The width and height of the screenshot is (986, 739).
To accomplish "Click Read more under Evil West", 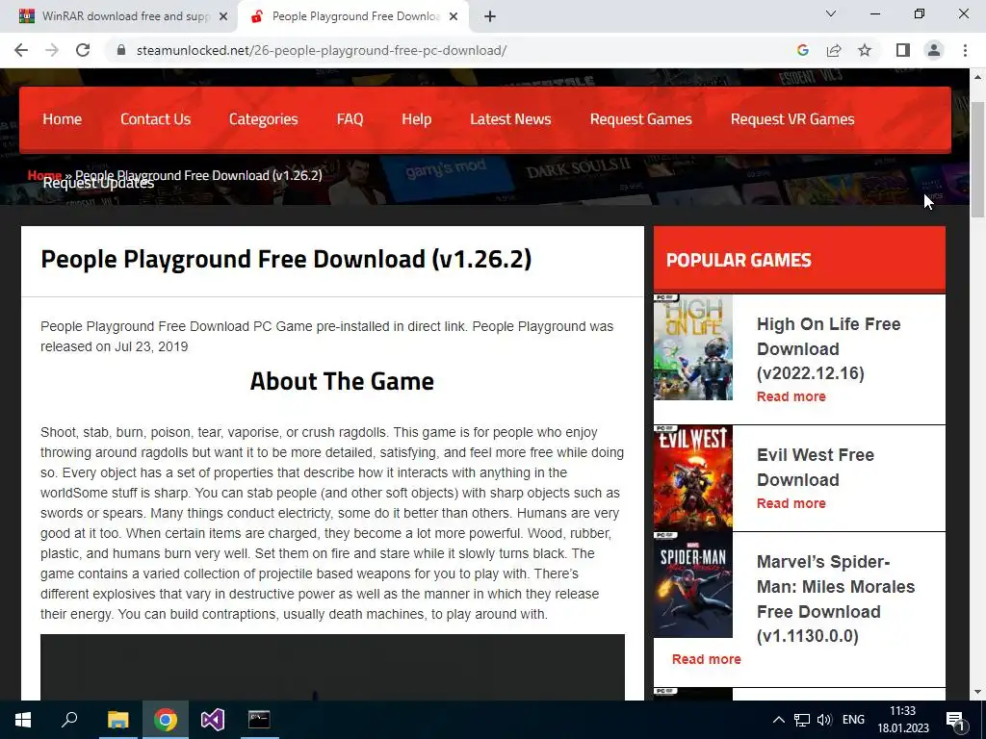I will (791, 503).
